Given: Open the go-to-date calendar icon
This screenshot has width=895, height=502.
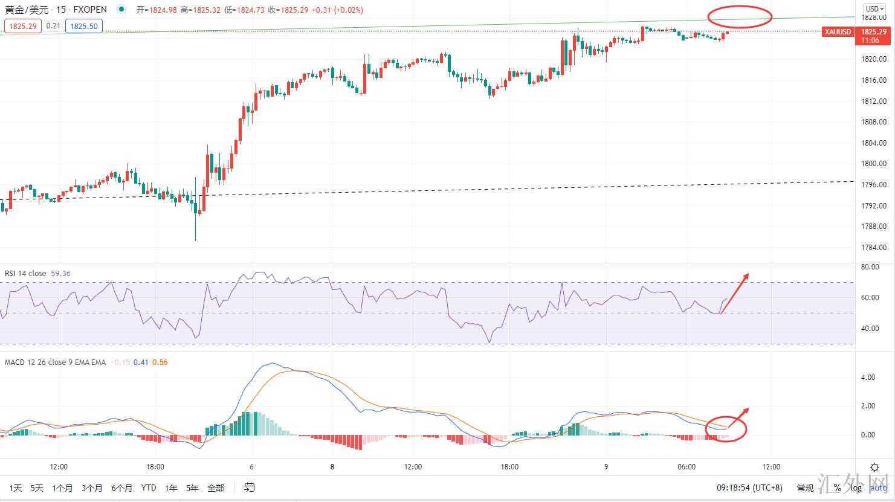Looking at the screenshot, I should coord(249,488).
